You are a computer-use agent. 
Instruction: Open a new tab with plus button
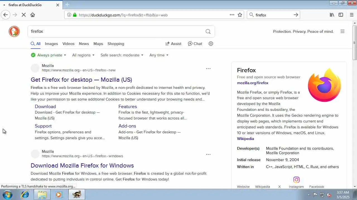coord(67,4)
